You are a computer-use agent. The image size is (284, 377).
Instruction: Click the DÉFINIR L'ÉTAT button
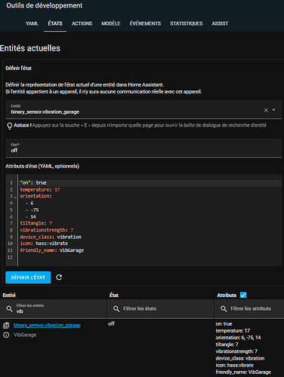pos(28,277)
